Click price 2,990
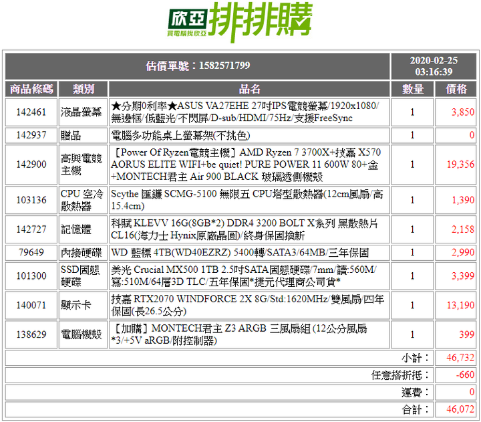Viewport: 481px width, 422px height. 463,252
